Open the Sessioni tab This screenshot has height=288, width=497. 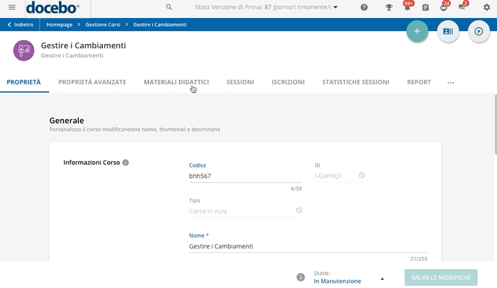coord(240,82)
